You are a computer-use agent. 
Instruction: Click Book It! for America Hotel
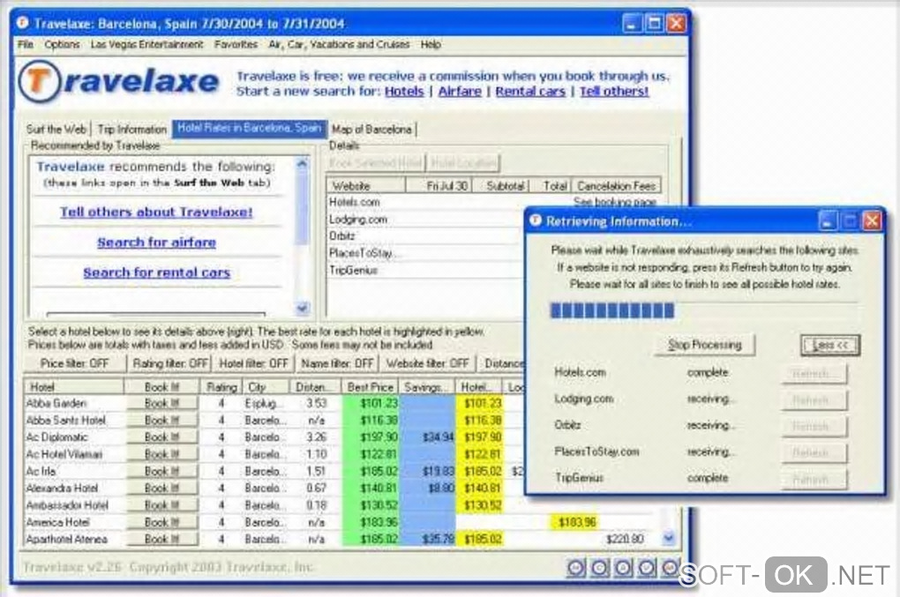click(162, 522)
